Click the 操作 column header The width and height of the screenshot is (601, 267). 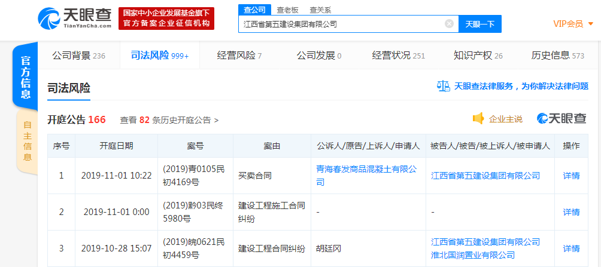point(571,146)
